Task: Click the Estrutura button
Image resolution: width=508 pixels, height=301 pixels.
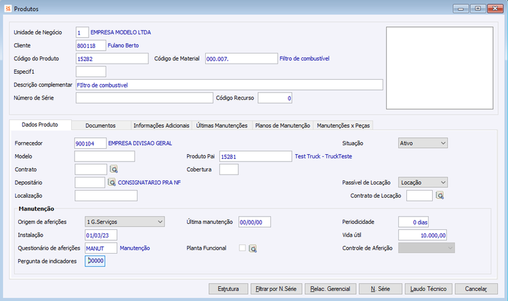Action: (228, 289)
